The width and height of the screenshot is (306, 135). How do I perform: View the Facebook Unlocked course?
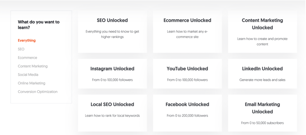point(187,104)
